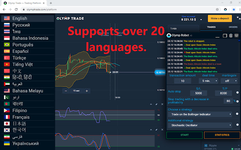The width and height of the screenshot is (241, 150).
Task: Click the help icon next to Auto stop T/P
Action: point(237,93)
